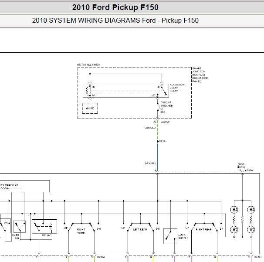Screen dimensions: 264x262
Task: Click the 'HOT AT ALL TIMES' label
Action: coord(88,65)
